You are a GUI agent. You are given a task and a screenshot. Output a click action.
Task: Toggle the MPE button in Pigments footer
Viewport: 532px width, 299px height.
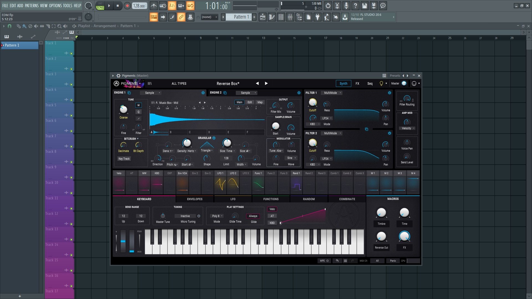[324, 261]
